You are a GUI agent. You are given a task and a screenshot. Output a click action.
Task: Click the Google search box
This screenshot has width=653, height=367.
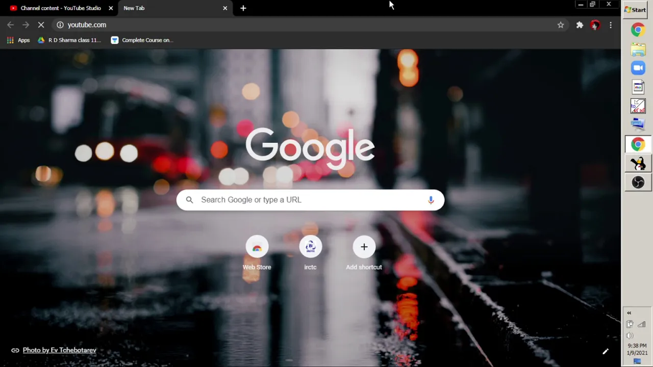[310, 200]
